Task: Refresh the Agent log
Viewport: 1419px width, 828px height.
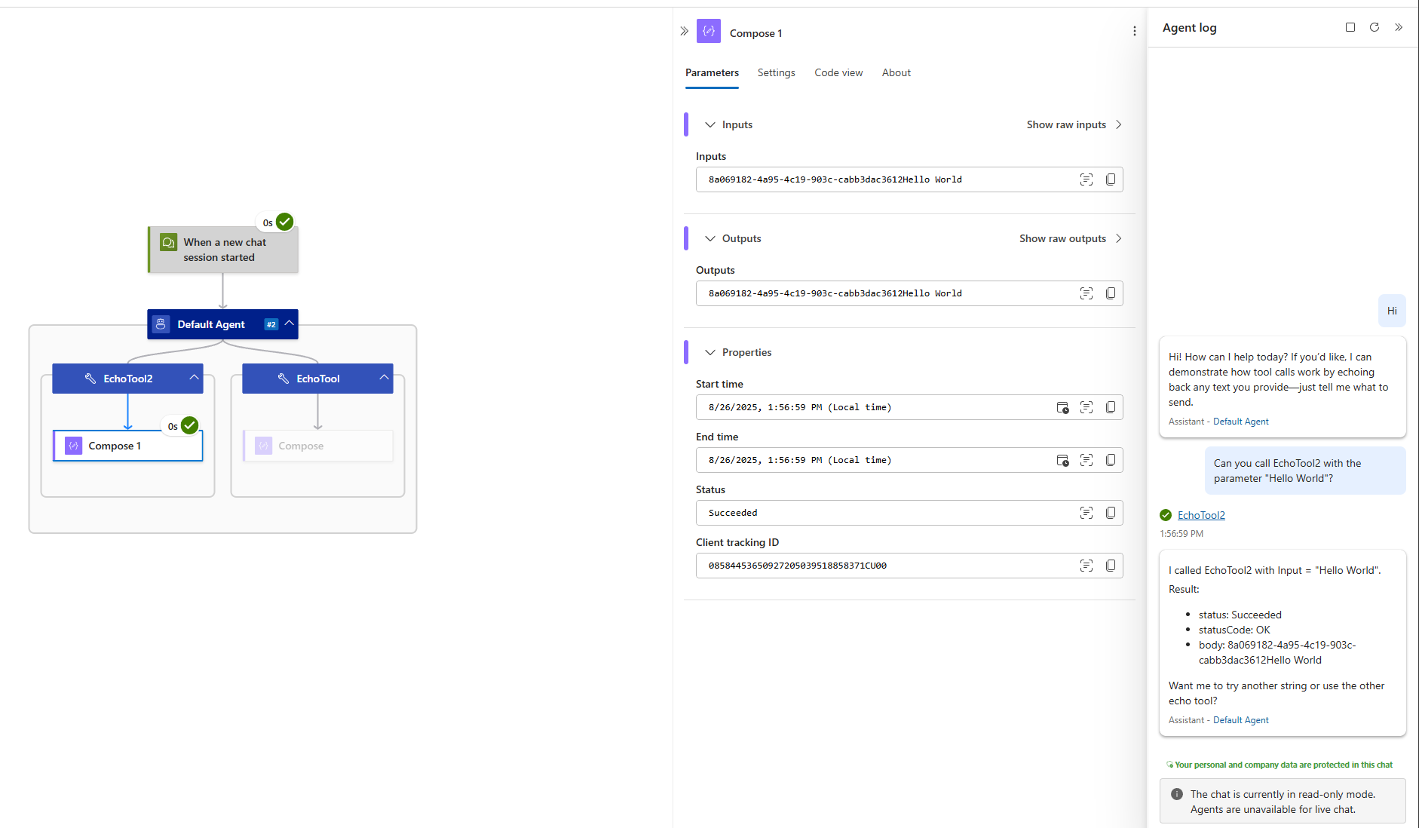Action: [x=1374, y=27]
